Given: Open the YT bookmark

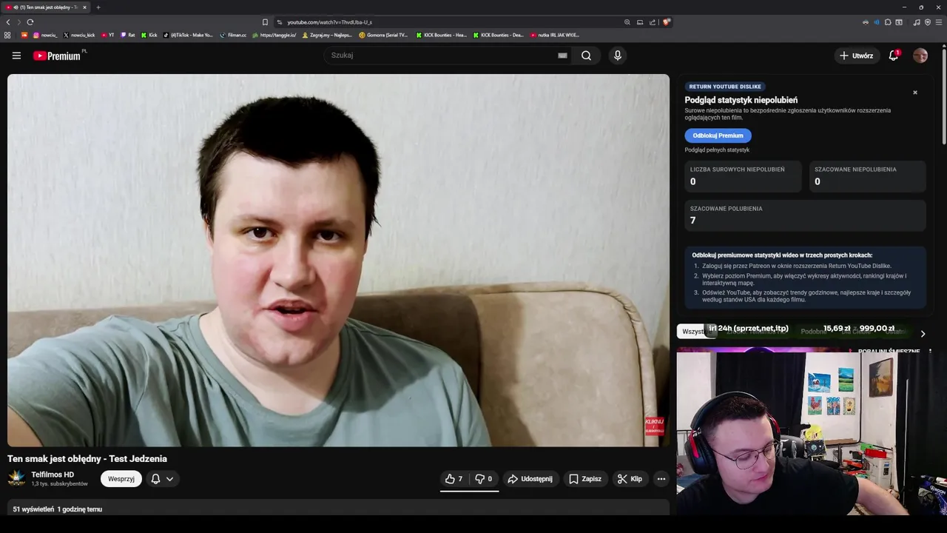Looking at the screenshot, I should pos(107,35).
